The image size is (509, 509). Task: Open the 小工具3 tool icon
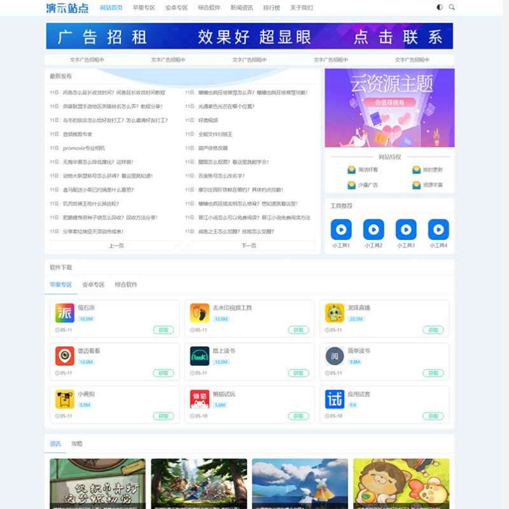[x=406, y=229]
